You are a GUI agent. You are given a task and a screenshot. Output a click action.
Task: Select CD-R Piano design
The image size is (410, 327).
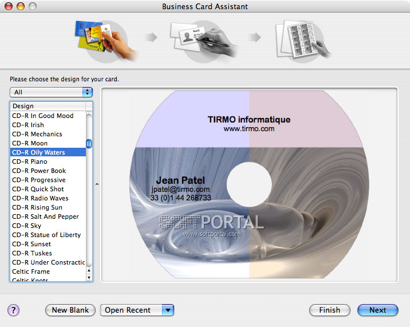point(48,161)
